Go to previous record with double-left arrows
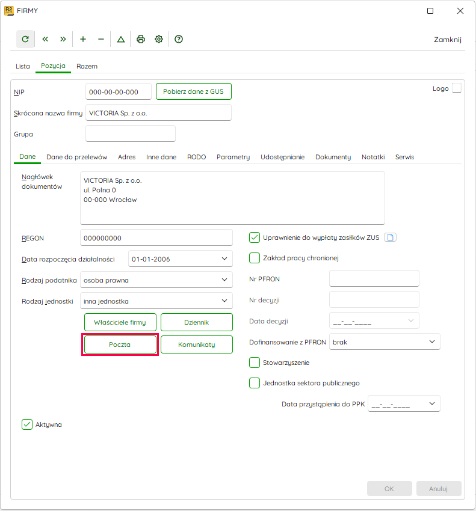 (45, 39)
